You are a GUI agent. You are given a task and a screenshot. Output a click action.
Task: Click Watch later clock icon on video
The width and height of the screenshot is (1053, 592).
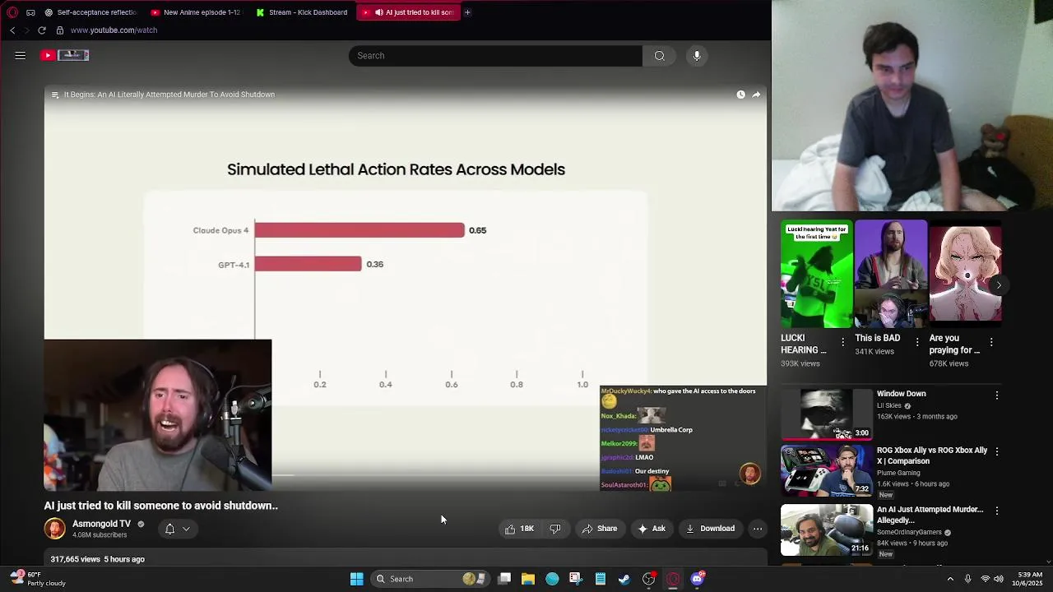pos(740,95)
